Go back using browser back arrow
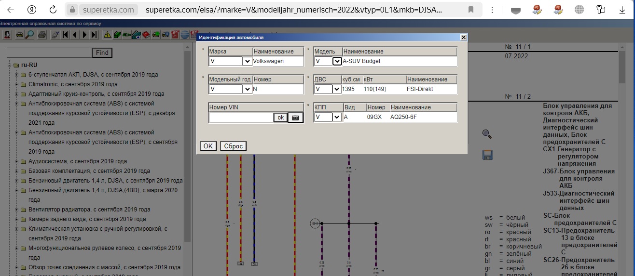Image resolution: width=635 pixels, height=276 pixels. coord(10,10)
